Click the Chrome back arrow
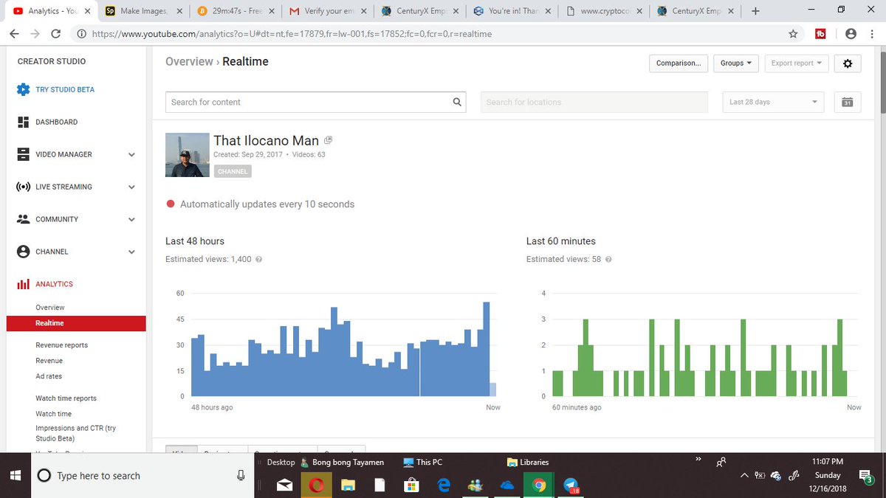886x498 pixels. (x=14, y=34)
